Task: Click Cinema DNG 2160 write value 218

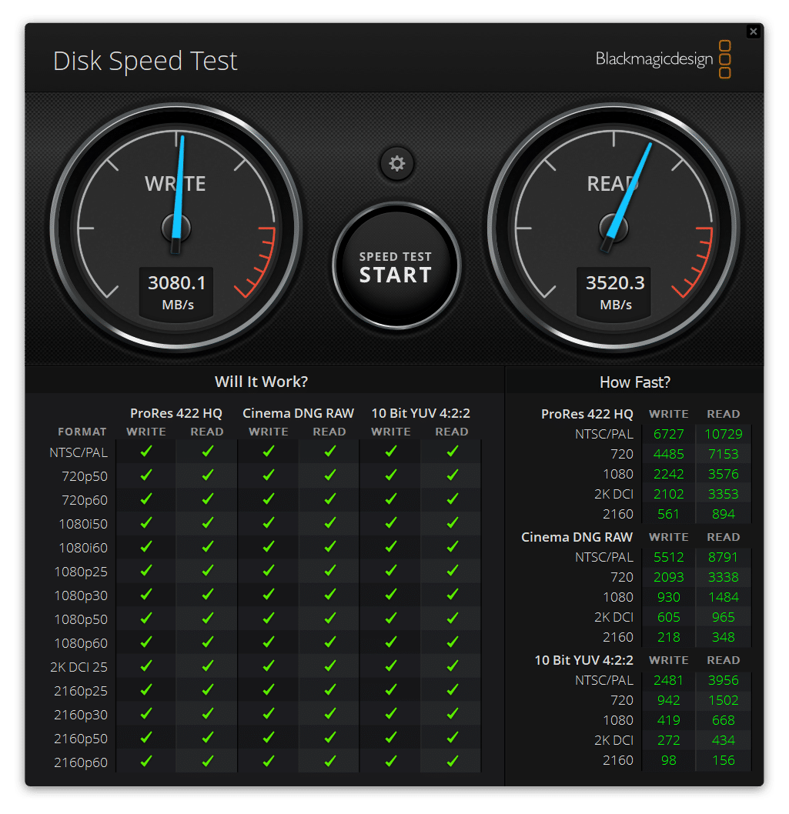Action: [x=668, y=637]
